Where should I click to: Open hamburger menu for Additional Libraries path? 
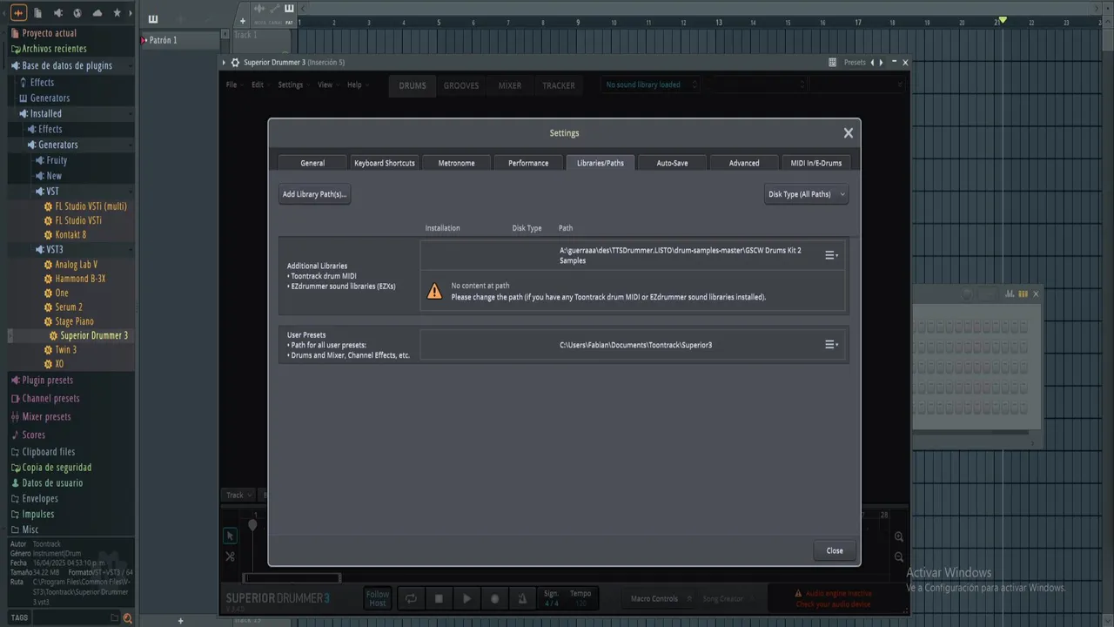tap(831, 255)
